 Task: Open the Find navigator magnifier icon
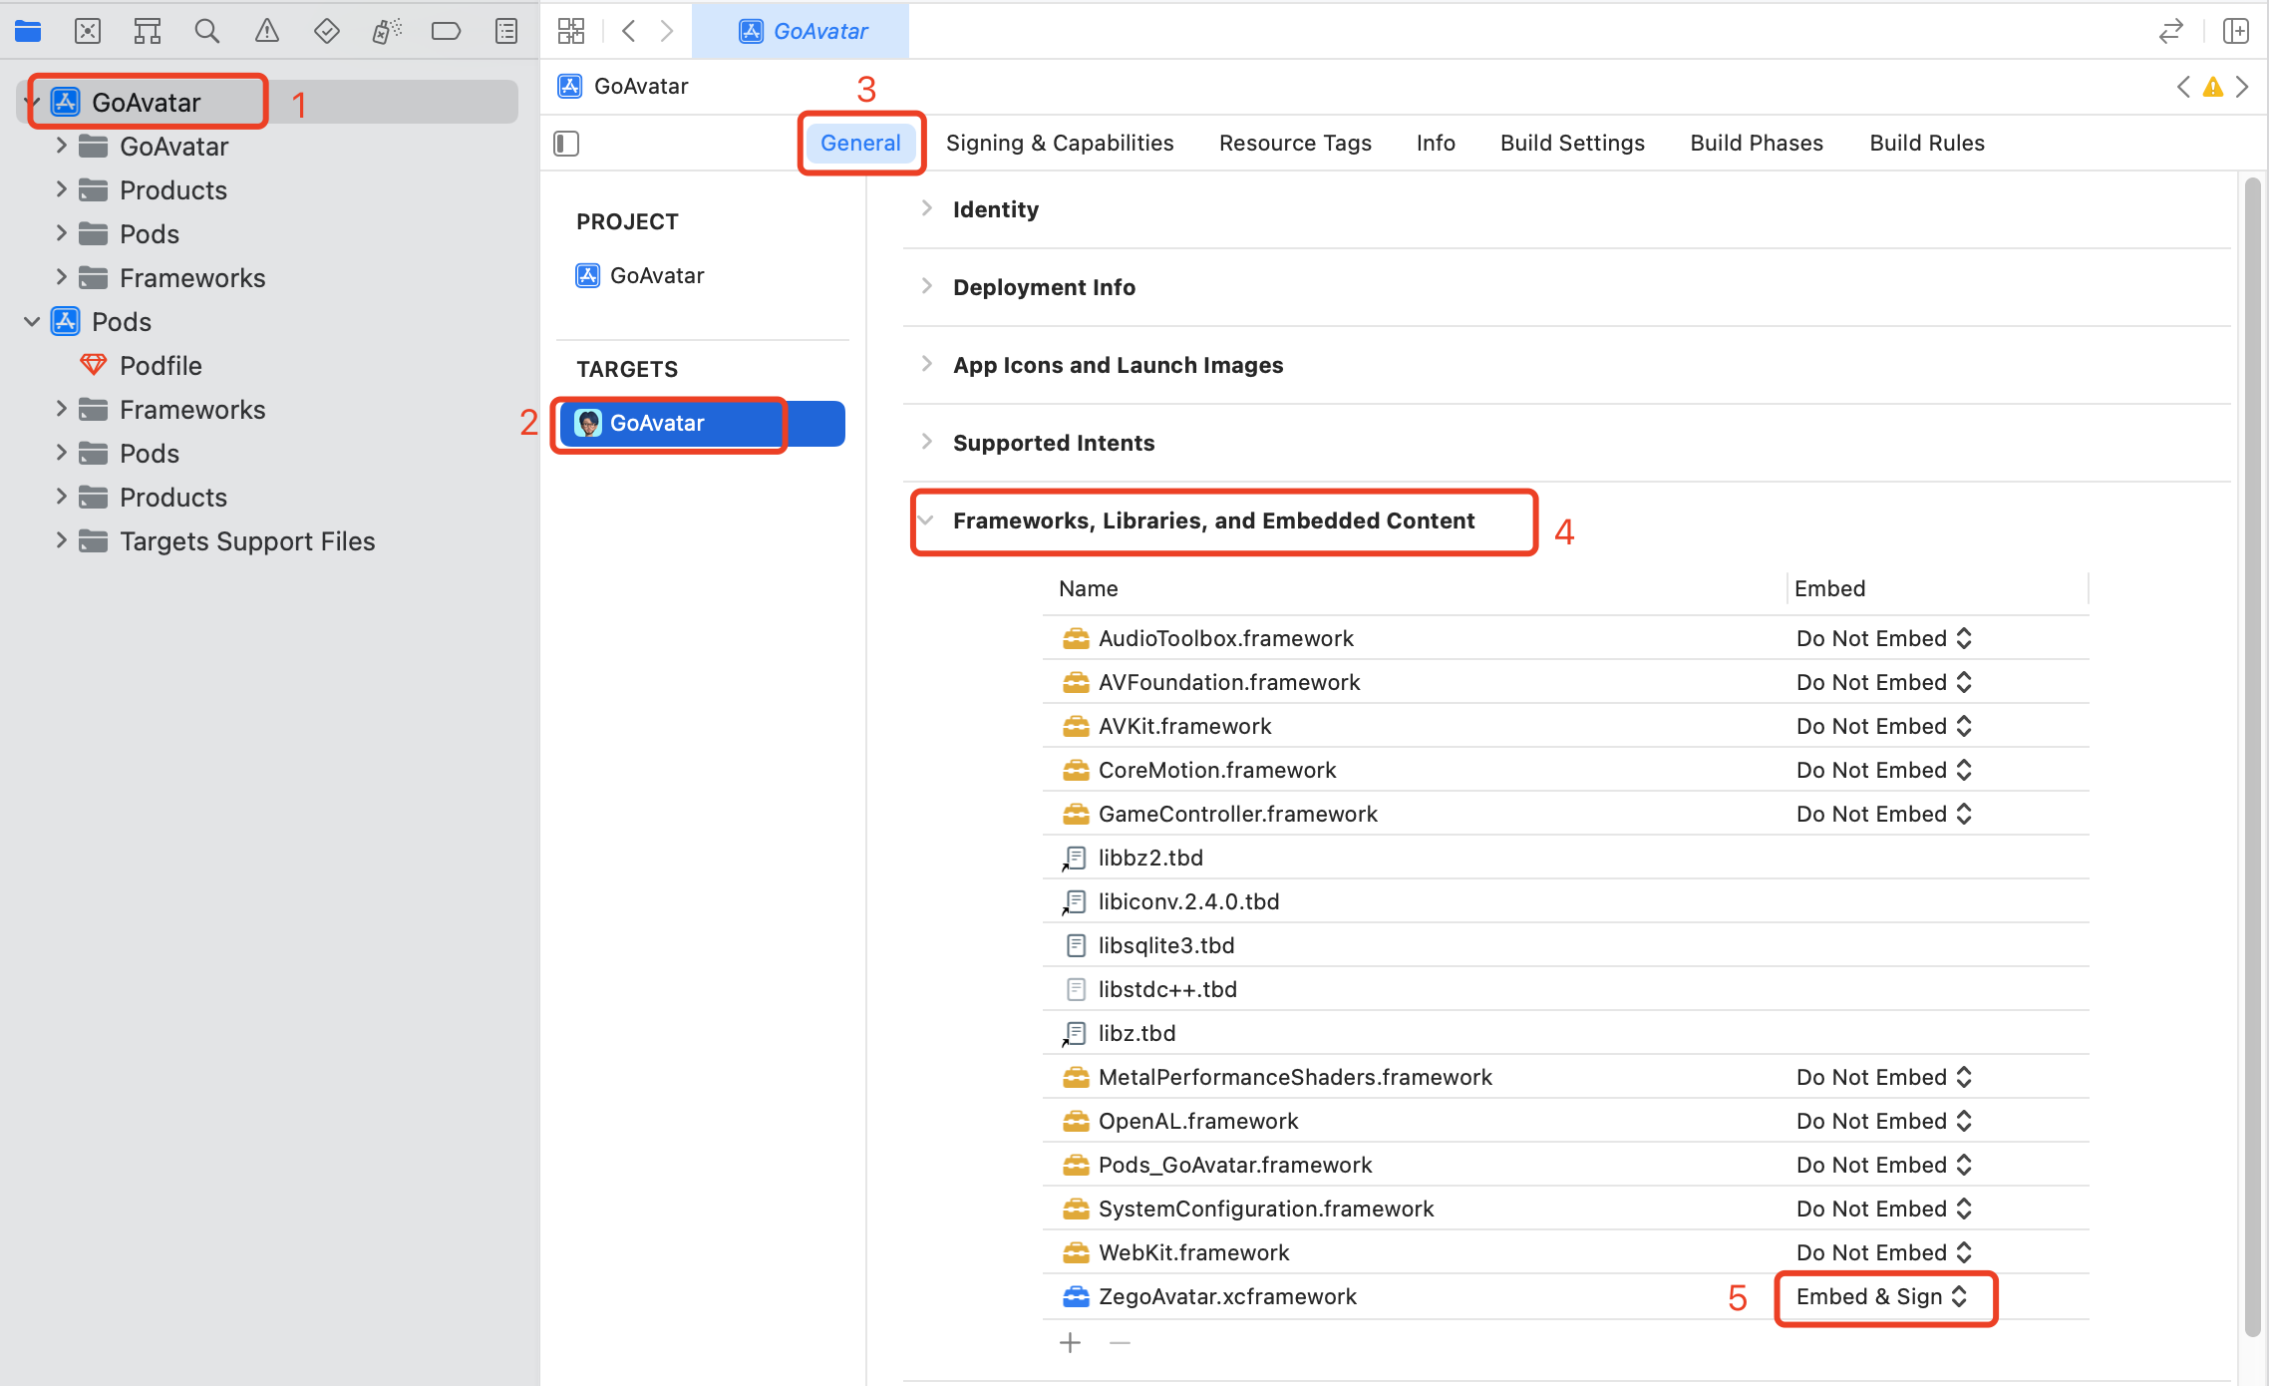coord(206,32)
